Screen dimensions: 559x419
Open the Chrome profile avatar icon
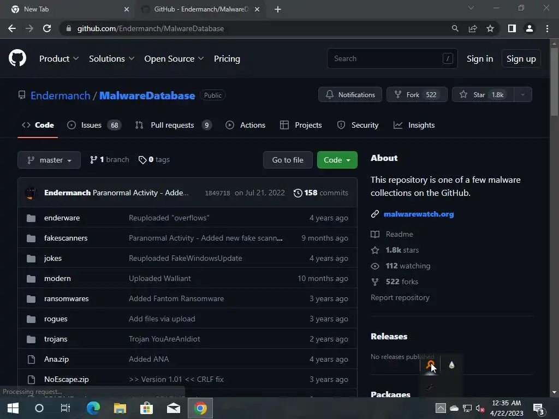(530, 28)
